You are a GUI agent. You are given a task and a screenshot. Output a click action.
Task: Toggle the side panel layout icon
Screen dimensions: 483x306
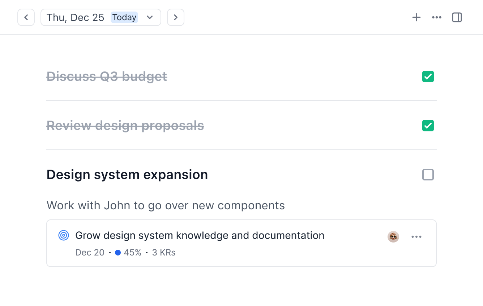point(457,17)
